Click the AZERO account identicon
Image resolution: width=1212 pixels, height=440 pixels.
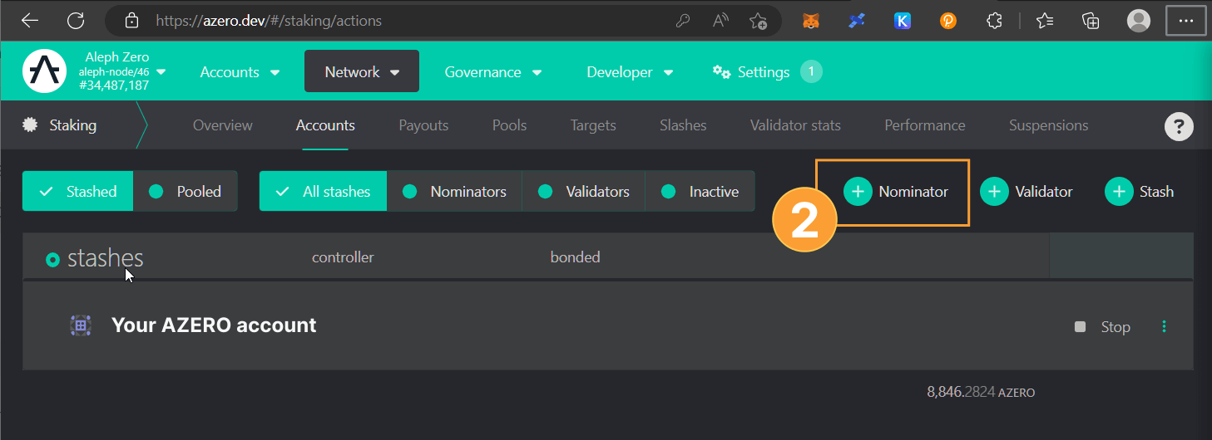81,325
